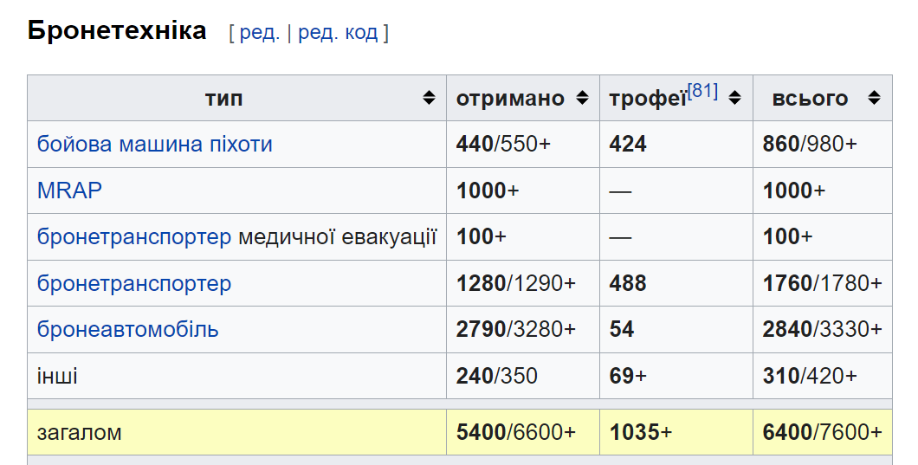Click the ред. edit link

coord(259,33)
